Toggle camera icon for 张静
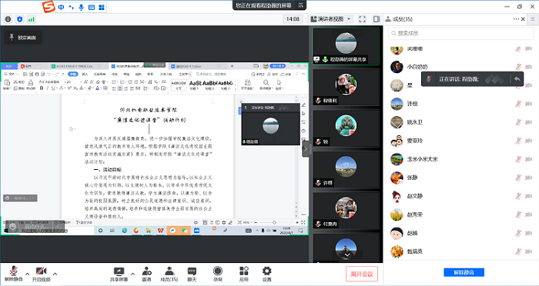The width and height of the screenshot is (539, 286). pyautogui.click(x=528, y=178)
